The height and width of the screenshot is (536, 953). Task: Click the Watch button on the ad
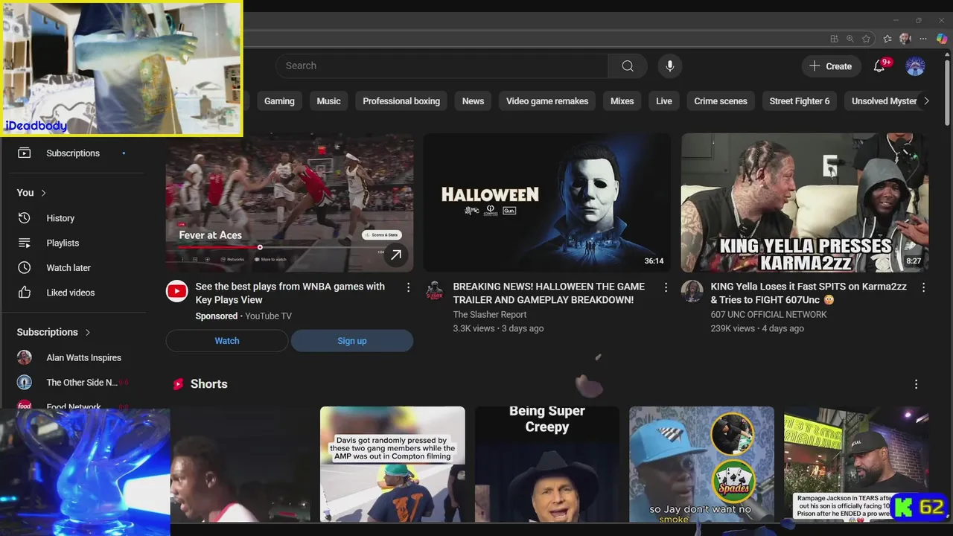[x=227, y=341]
